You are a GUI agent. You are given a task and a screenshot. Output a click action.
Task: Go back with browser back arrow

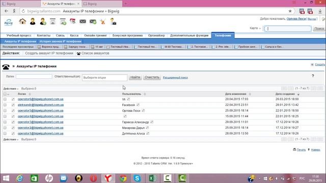click(x=6, y=11)
